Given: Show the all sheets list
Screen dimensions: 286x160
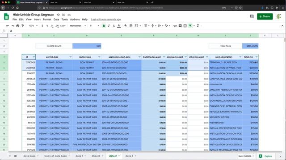Looking at the screenshot, I should coord(16,156).
